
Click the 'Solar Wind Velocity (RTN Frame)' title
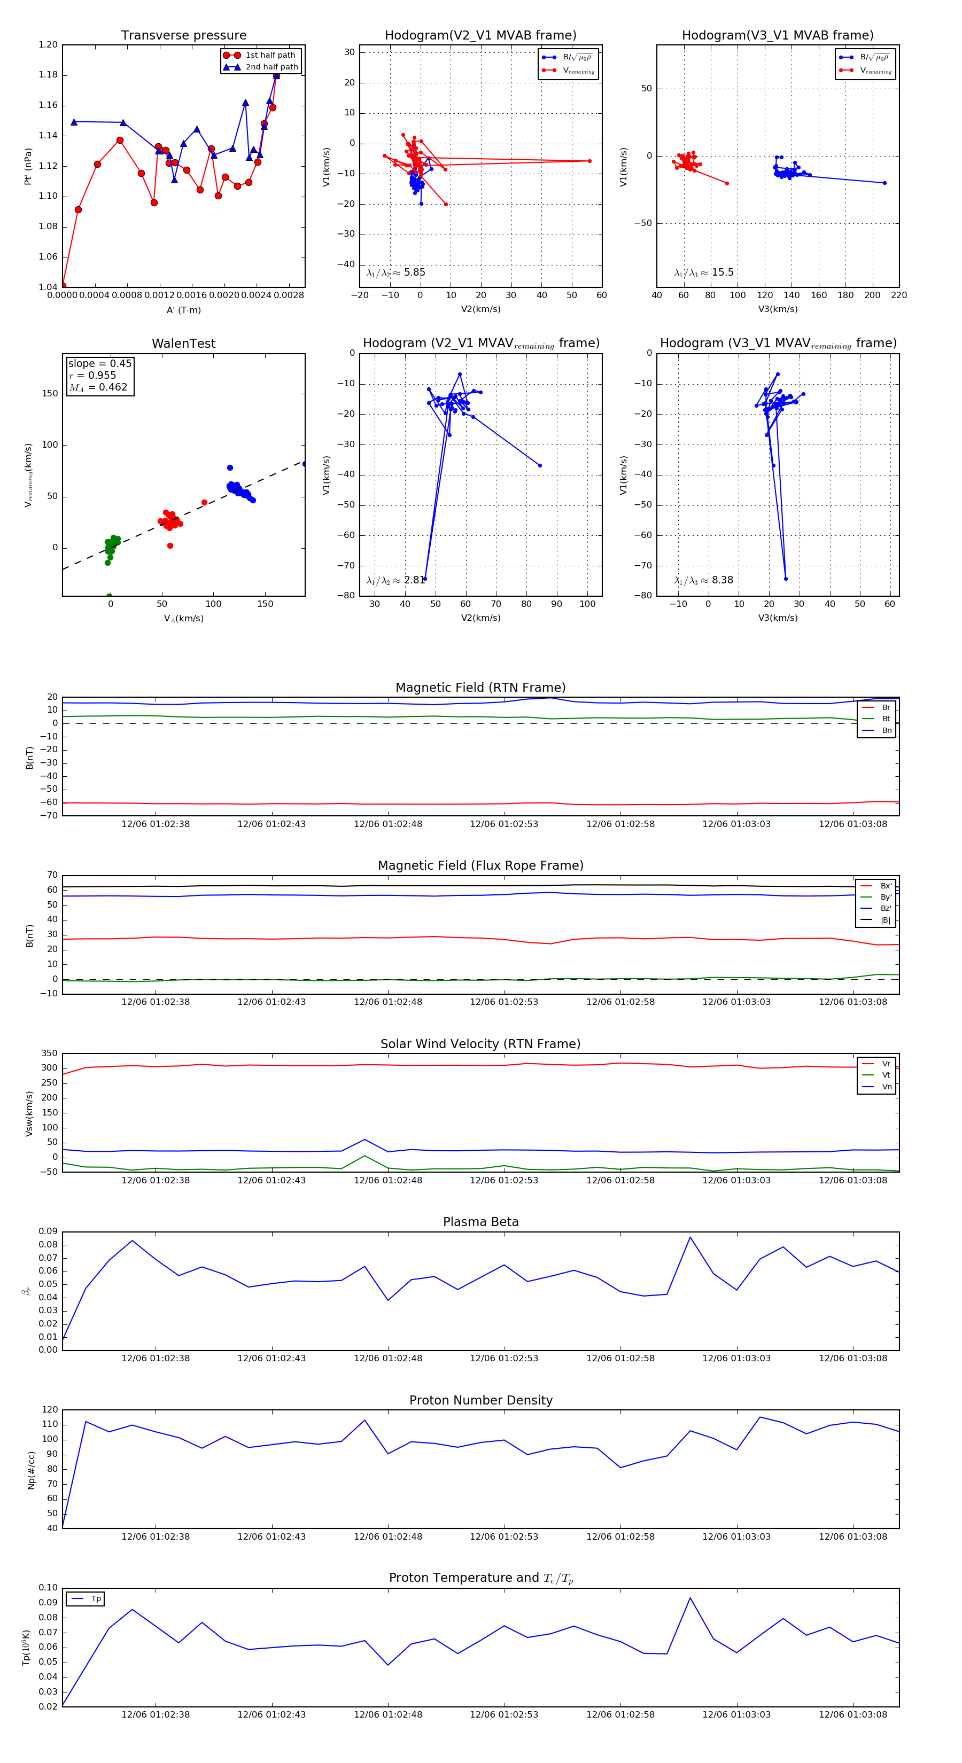pyautogui.click(x=480, y=1044)
